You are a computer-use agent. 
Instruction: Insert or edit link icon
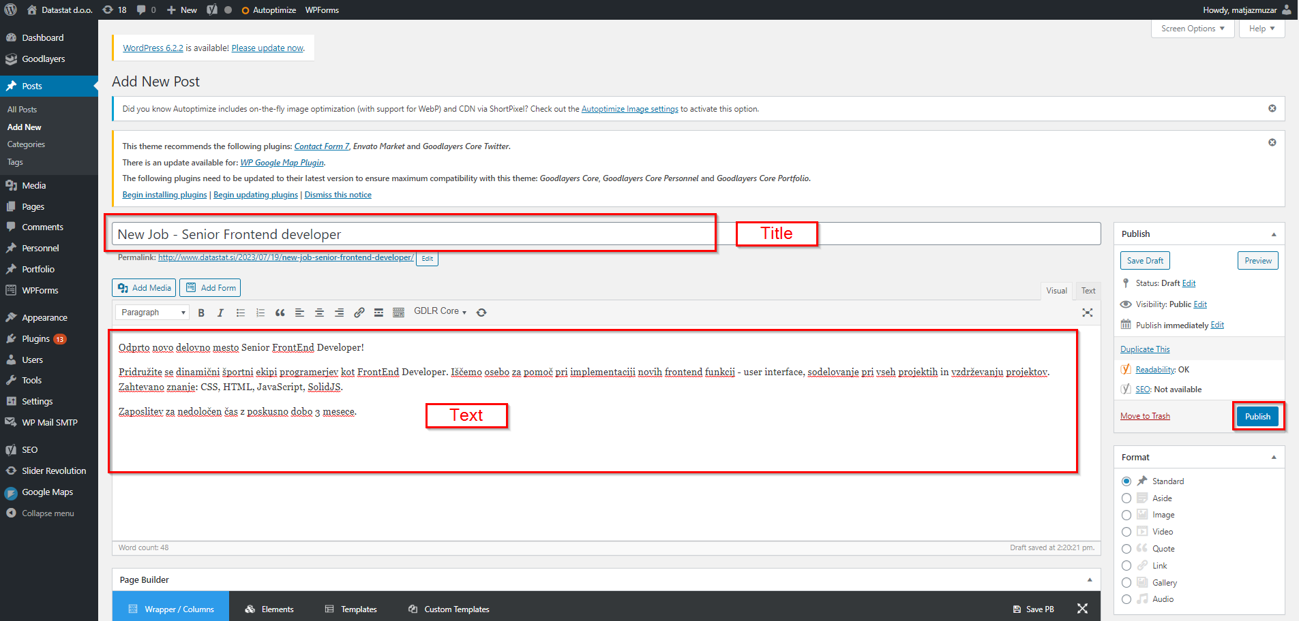[359, 313]
